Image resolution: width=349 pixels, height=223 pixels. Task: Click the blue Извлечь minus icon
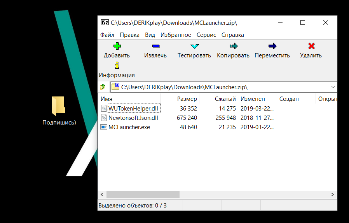click(x=156, y=46)
